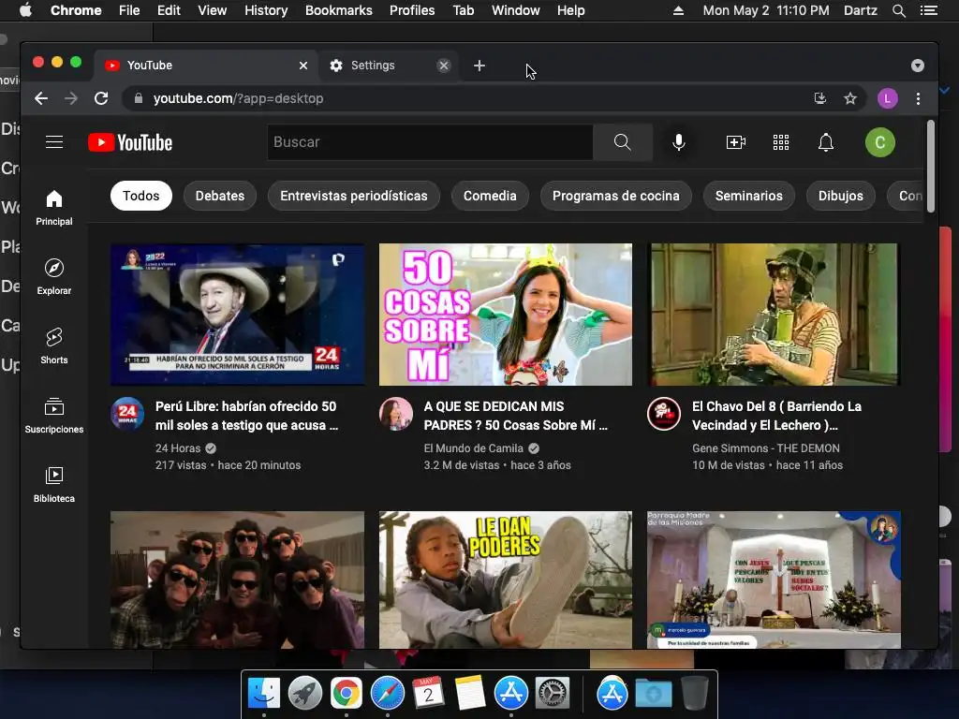959x719 pixels.
Task: Open Biblioteca in the sidebar
Action: click(54, 485)
